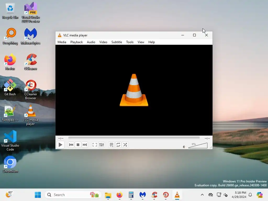Click the muted volume tray icon
The height and width of the screenshot is (201, 268).
(226, 195)
